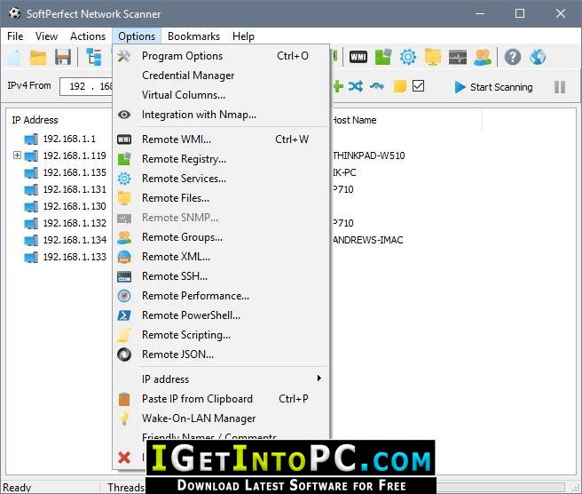The width and height of the screenshot is (582, 494).
Task: Open the Actions menu
Action: click(88, 36)
